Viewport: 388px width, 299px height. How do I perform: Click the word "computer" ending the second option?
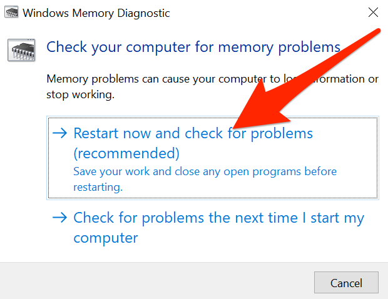click(x=105, y=238)
